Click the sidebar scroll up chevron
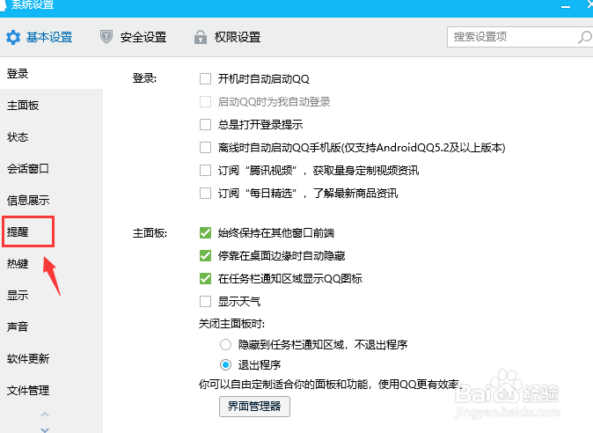593x433 pixels. pyautogui.click(x=45, y=415)
